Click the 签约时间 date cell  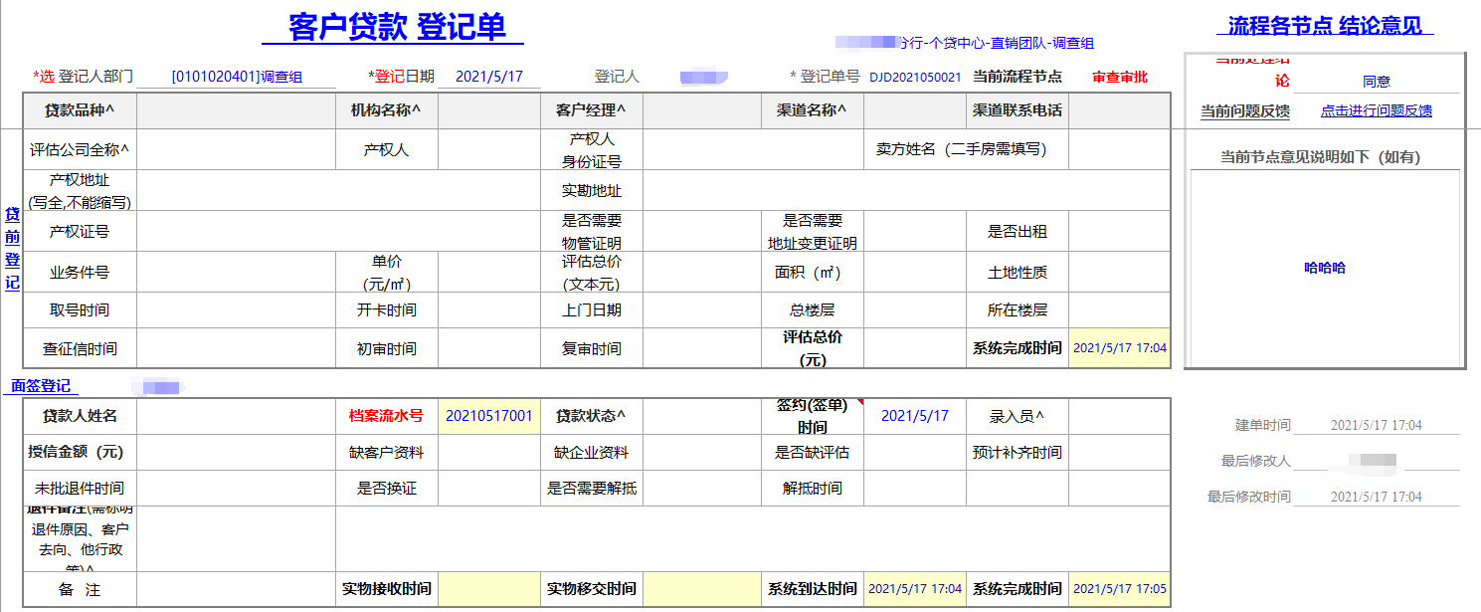click(914, 416)
